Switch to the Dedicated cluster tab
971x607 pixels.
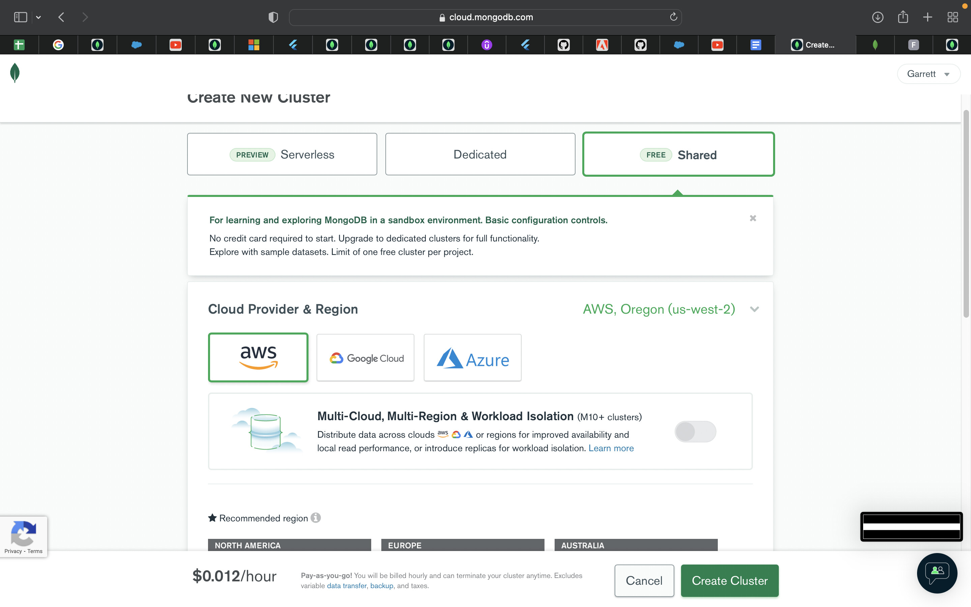pos(480,154)
